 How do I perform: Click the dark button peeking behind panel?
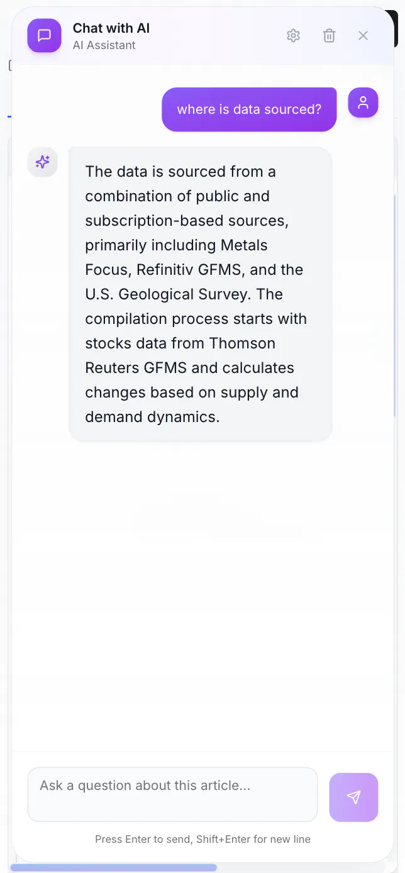[x=396, y=28]
